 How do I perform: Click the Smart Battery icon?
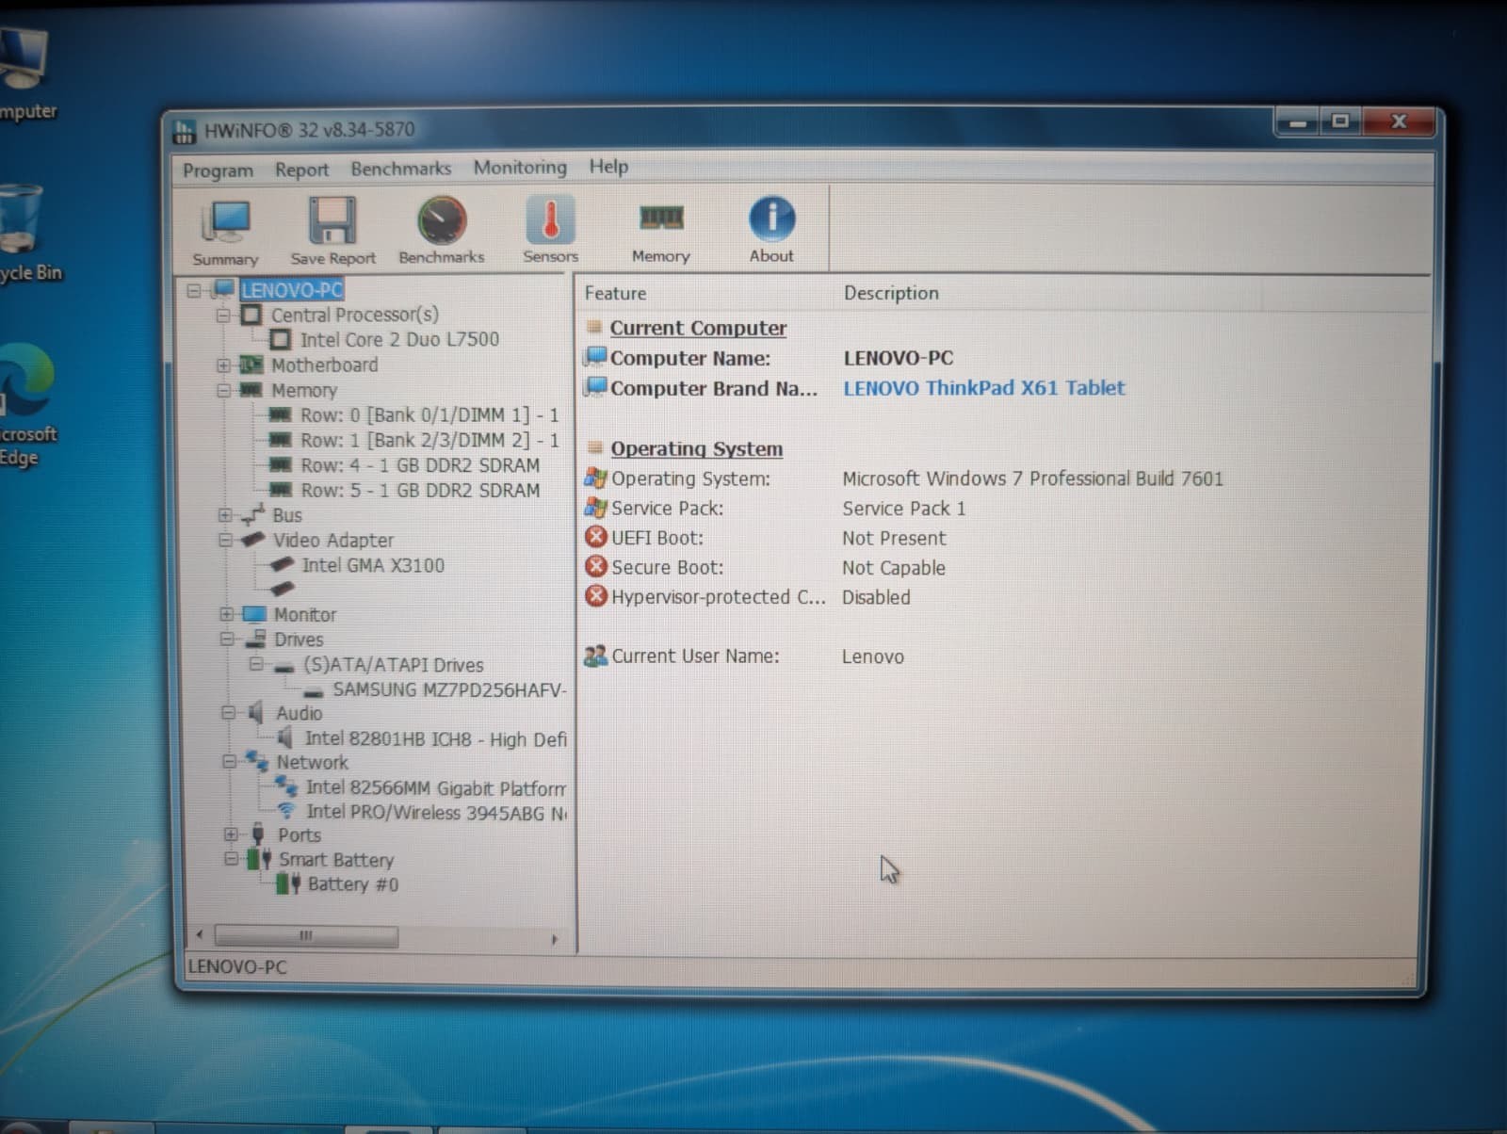(259, 859)
